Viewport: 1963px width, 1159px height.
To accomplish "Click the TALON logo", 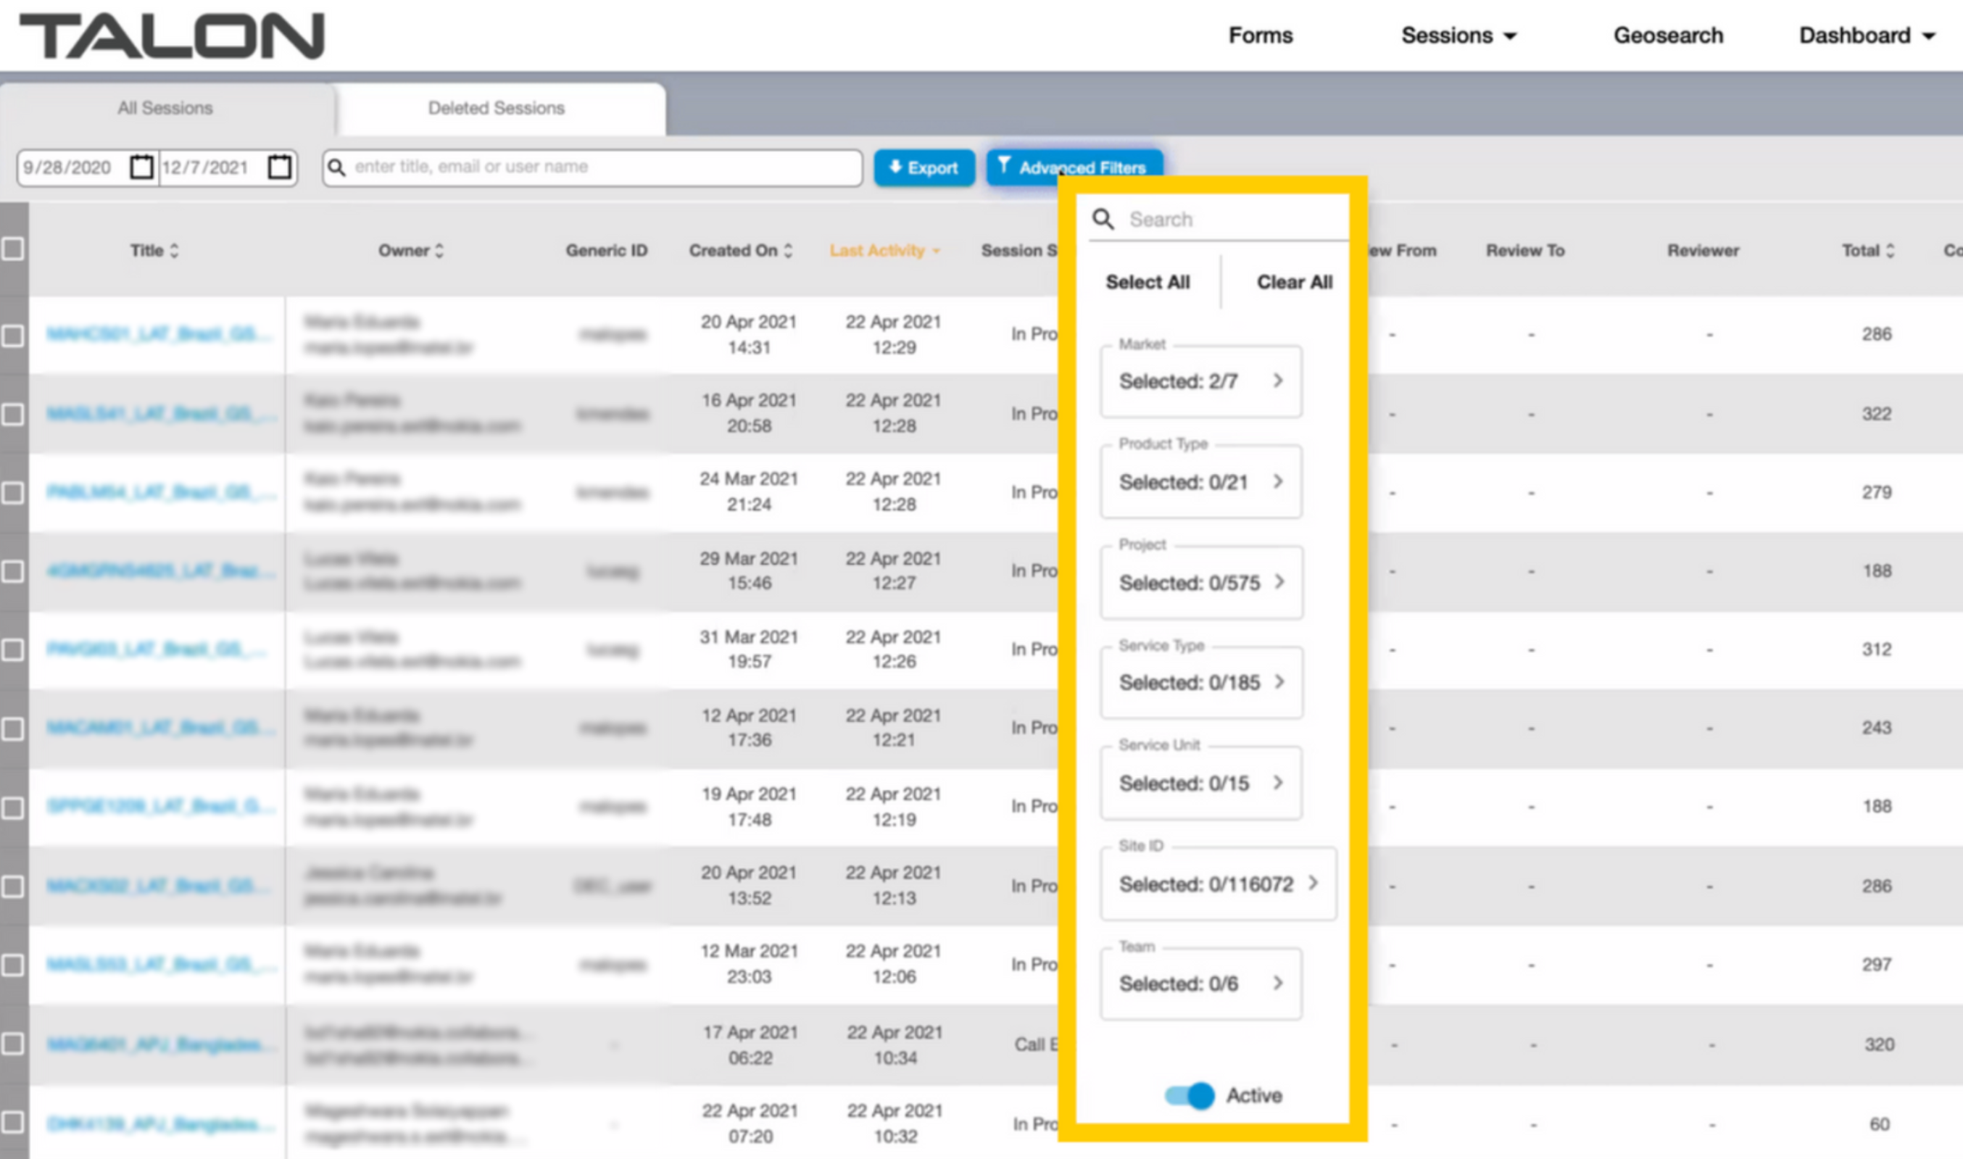I will coord(171,36).
